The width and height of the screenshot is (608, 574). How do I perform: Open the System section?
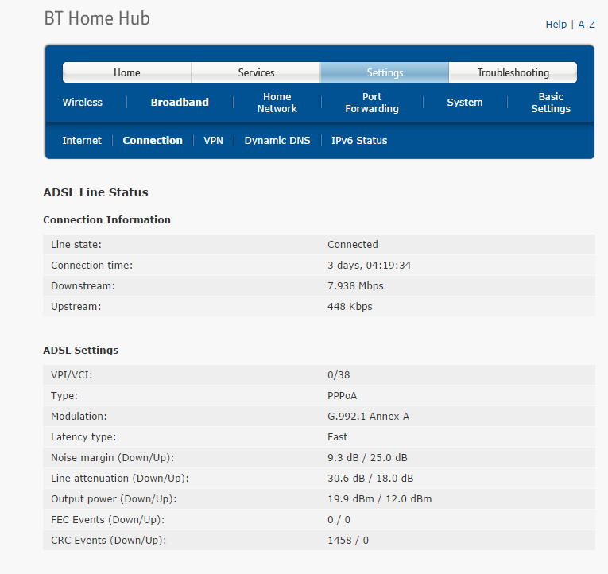coord(464,103)
